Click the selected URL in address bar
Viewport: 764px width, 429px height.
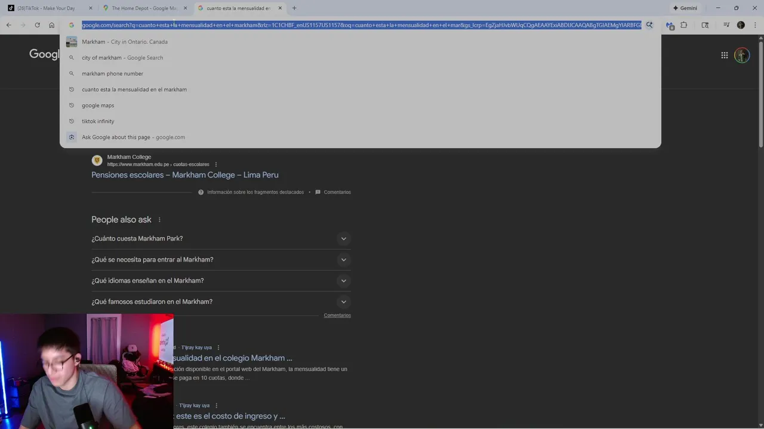(x=361, y=25)
